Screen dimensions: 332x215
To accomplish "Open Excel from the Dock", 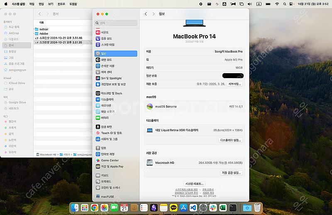I will pos(223,208).
